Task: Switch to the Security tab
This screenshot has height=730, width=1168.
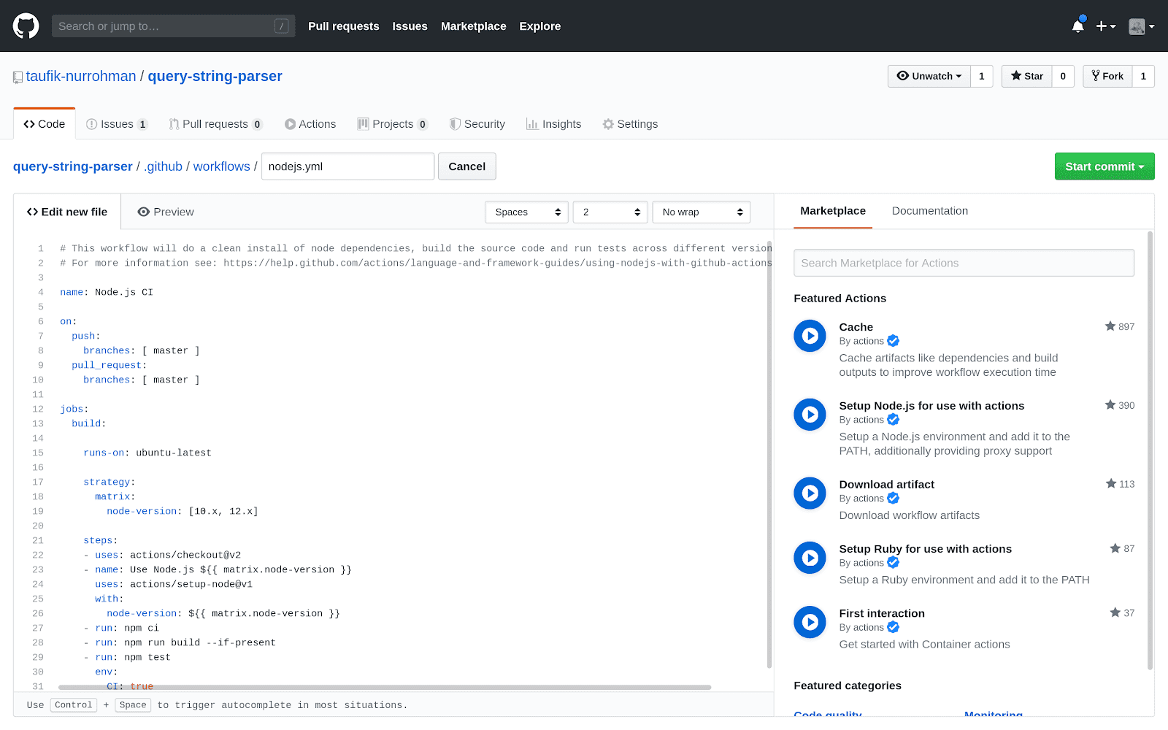Action: [x=477, y=124]
